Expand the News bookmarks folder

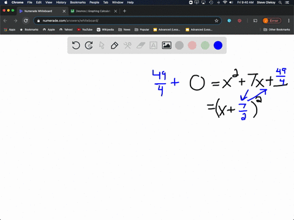click(124, 29)
